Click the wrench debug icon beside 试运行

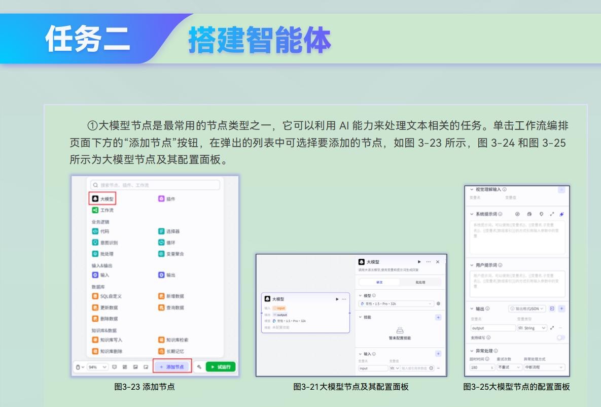199,367
